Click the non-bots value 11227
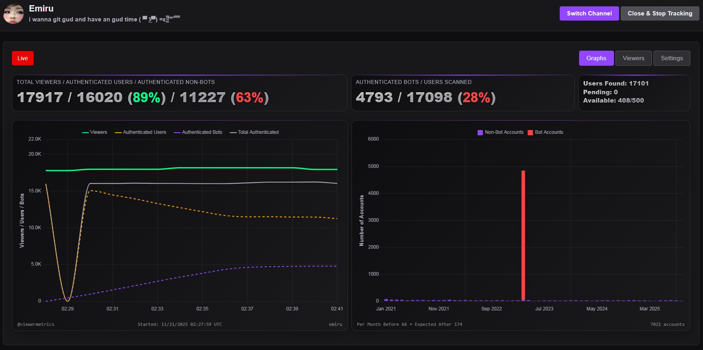The height and width of the screenshot is (350, 703). [x=203, y=97]
